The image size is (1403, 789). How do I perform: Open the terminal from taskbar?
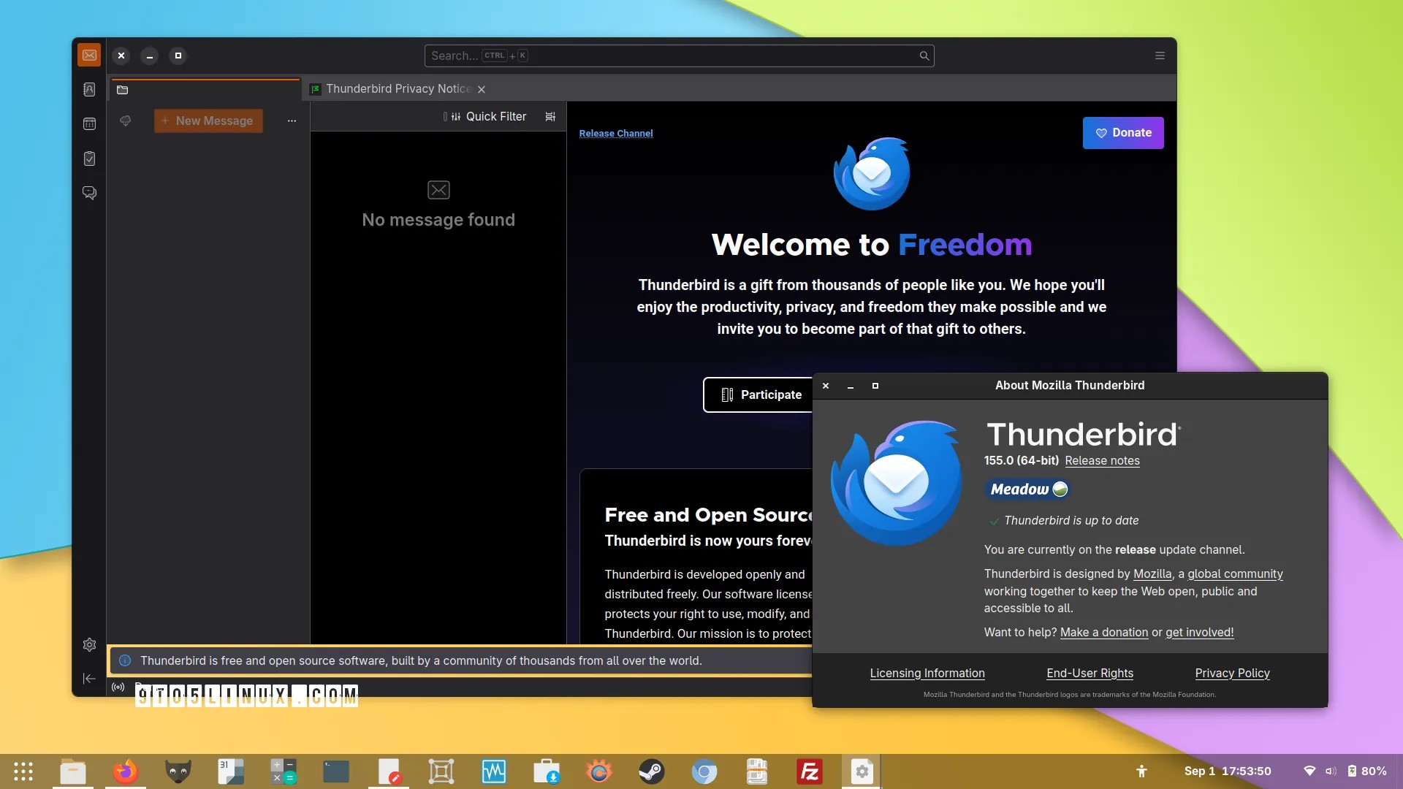click(x=336, y=771)
